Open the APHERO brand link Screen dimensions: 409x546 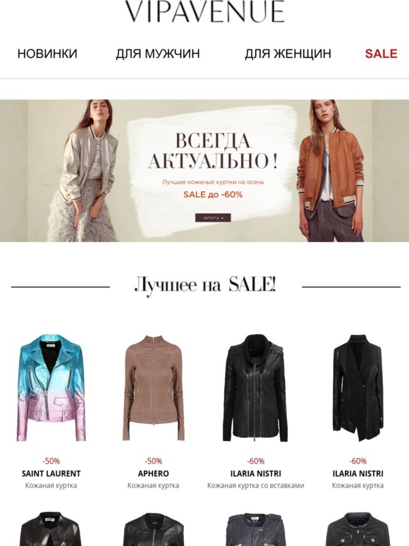coord(153,473)
